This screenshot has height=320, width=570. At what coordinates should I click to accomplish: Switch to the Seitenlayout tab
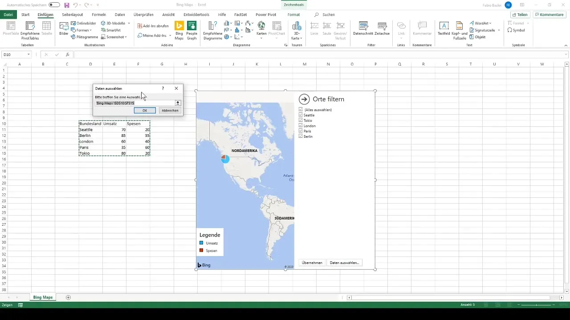coord(73,15)
